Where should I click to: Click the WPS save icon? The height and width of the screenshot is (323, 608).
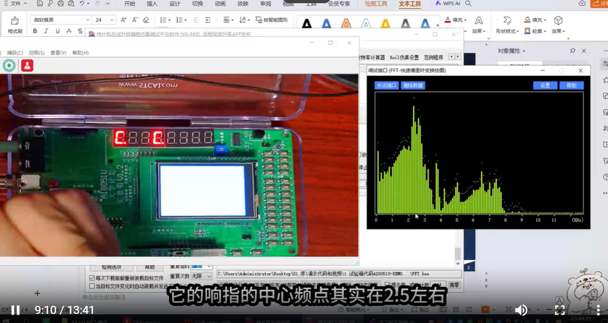tap(40, 4)
